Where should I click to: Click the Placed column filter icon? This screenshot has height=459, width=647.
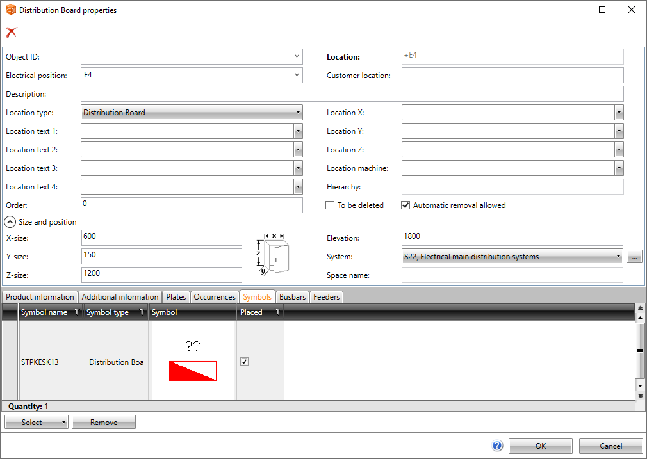[277, 312]
